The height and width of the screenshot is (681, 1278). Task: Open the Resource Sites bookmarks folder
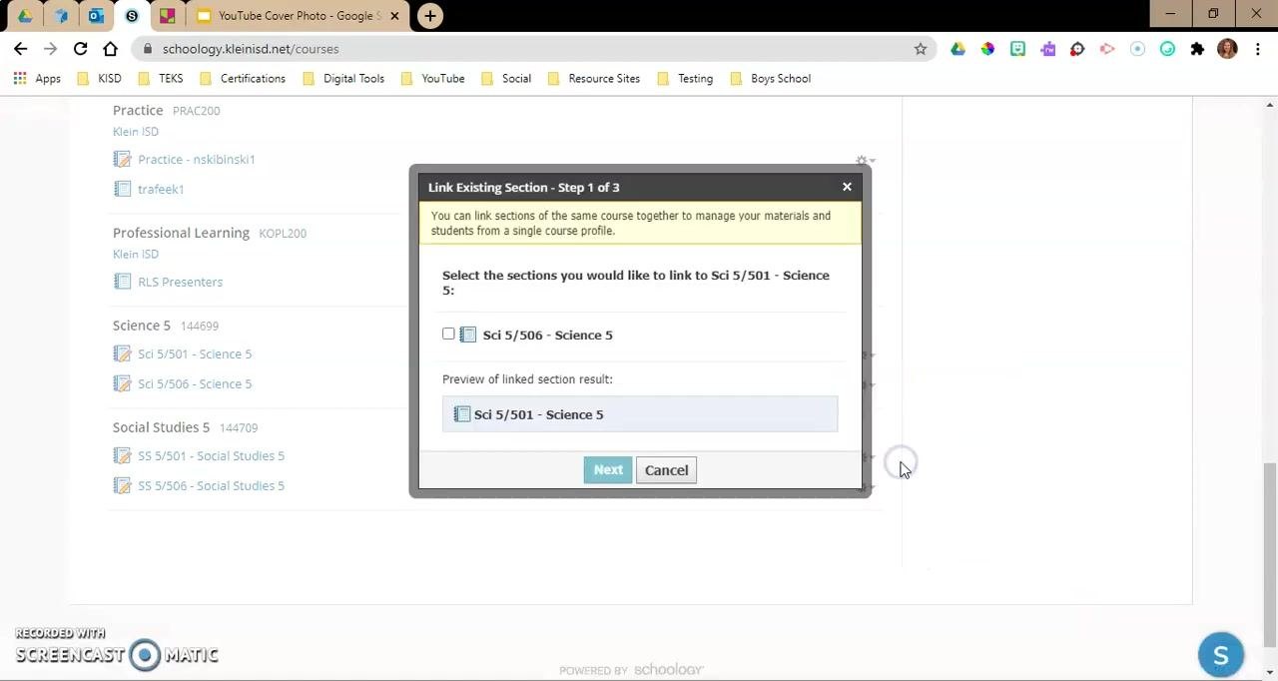coord(594,78)
